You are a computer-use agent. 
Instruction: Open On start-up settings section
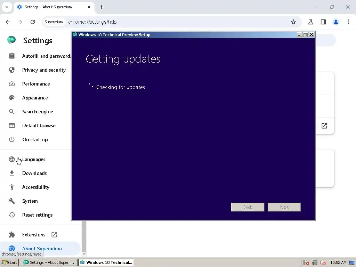35,139
